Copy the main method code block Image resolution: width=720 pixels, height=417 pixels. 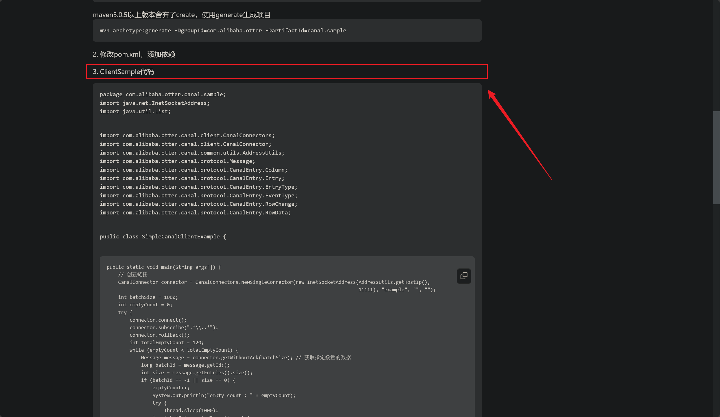pyautogui.click(x=464, y=276)
